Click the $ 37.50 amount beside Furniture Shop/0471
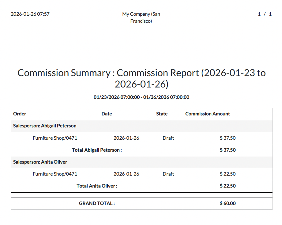This screenshot has height=225, width=282. point(228,138)
